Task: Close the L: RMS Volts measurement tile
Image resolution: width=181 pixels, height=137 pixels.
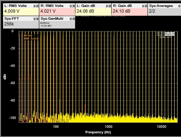Action: [37, 6]
